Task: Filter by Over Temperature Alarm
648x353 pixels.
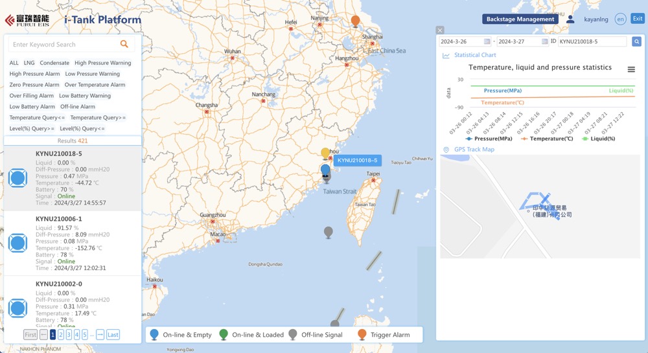Action: click(95, 85)
